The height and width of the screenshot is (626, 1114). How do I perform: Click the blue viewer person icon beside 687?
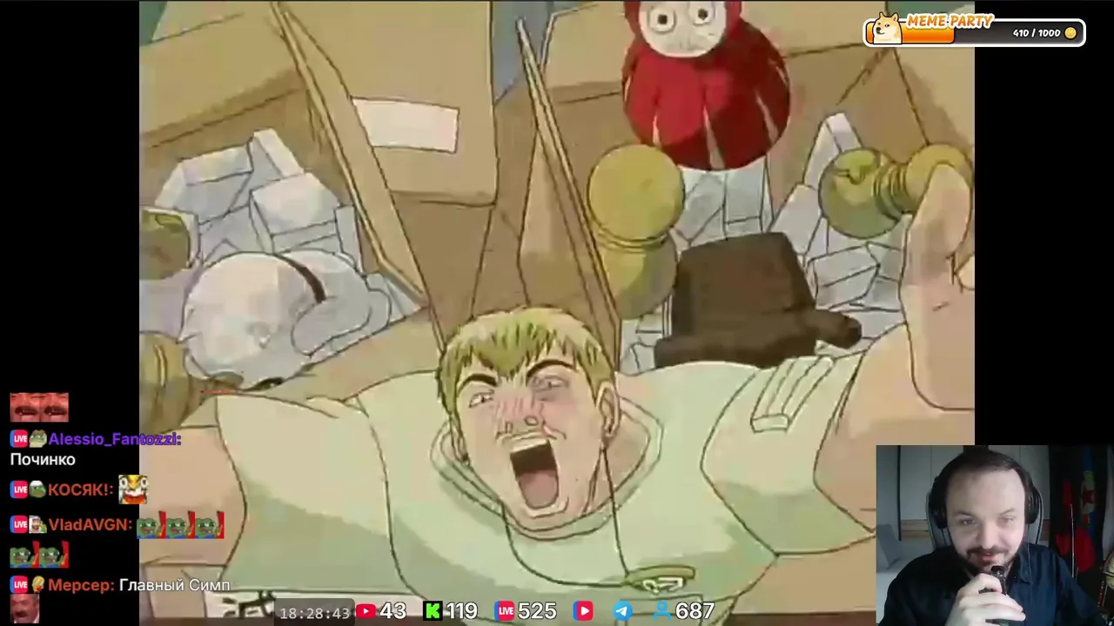click(663, 611)
